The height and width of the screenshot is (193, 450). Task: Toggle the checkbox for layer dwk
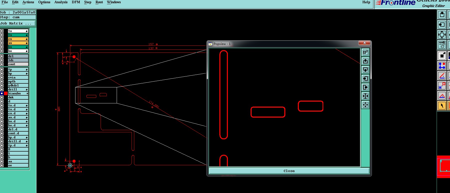(x=2, y=97)
